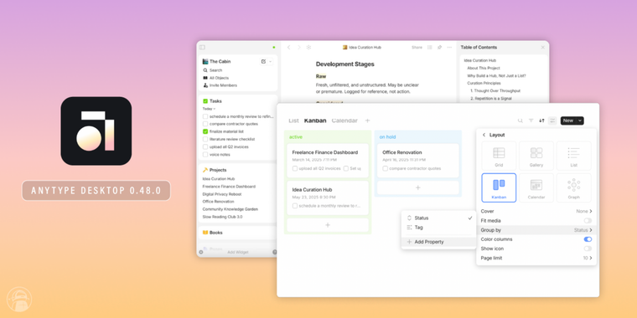Check 'schedule a monthly review' task in sidebar
Screen dimensions: 637x318
pos(205,116)
